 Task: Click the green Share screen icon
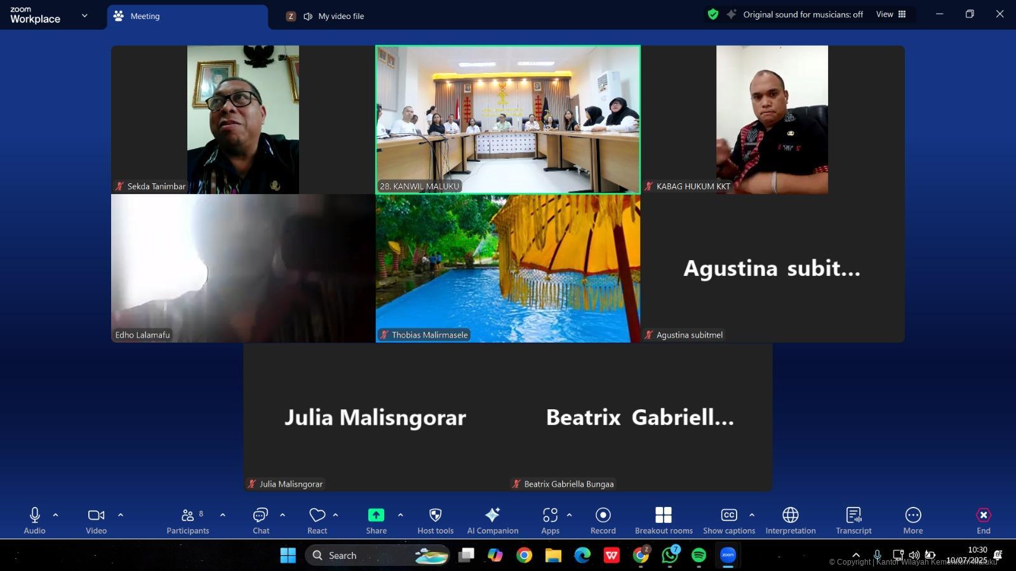click(376, 515)
